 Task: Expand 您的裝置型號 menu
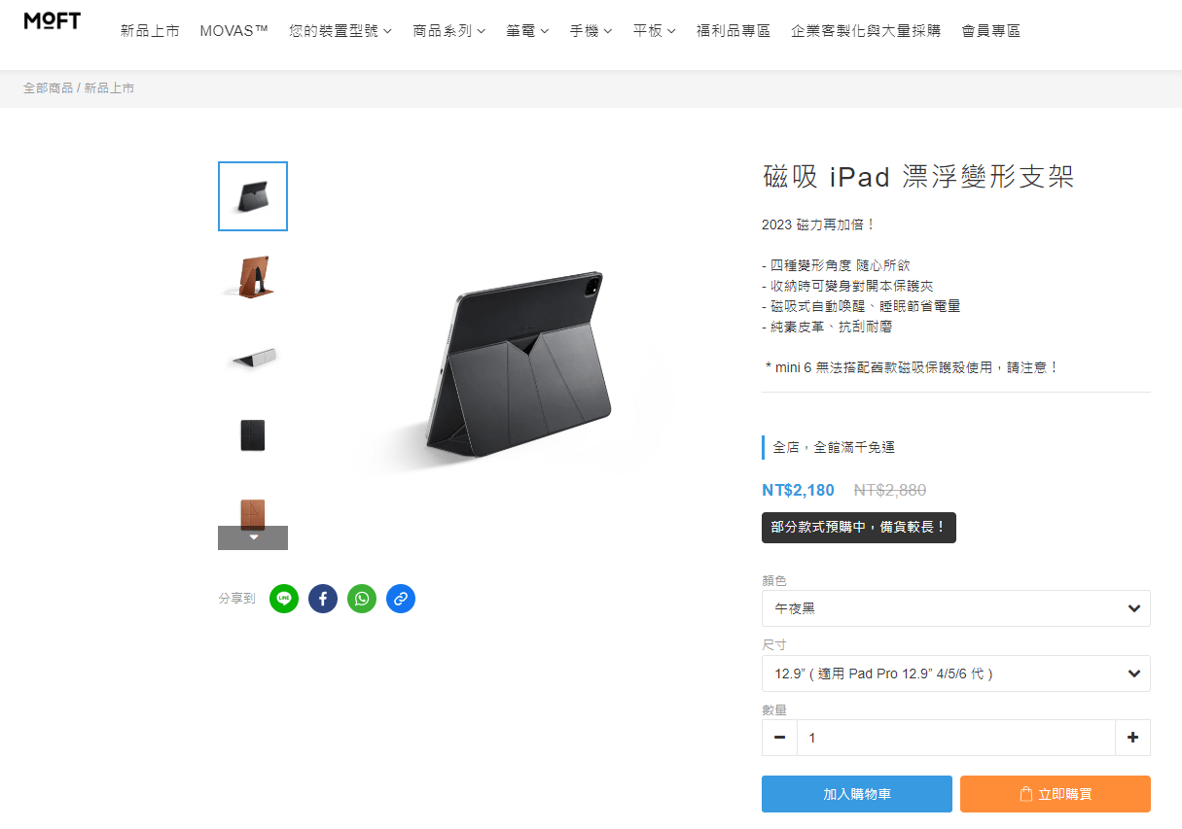point(340,31)
